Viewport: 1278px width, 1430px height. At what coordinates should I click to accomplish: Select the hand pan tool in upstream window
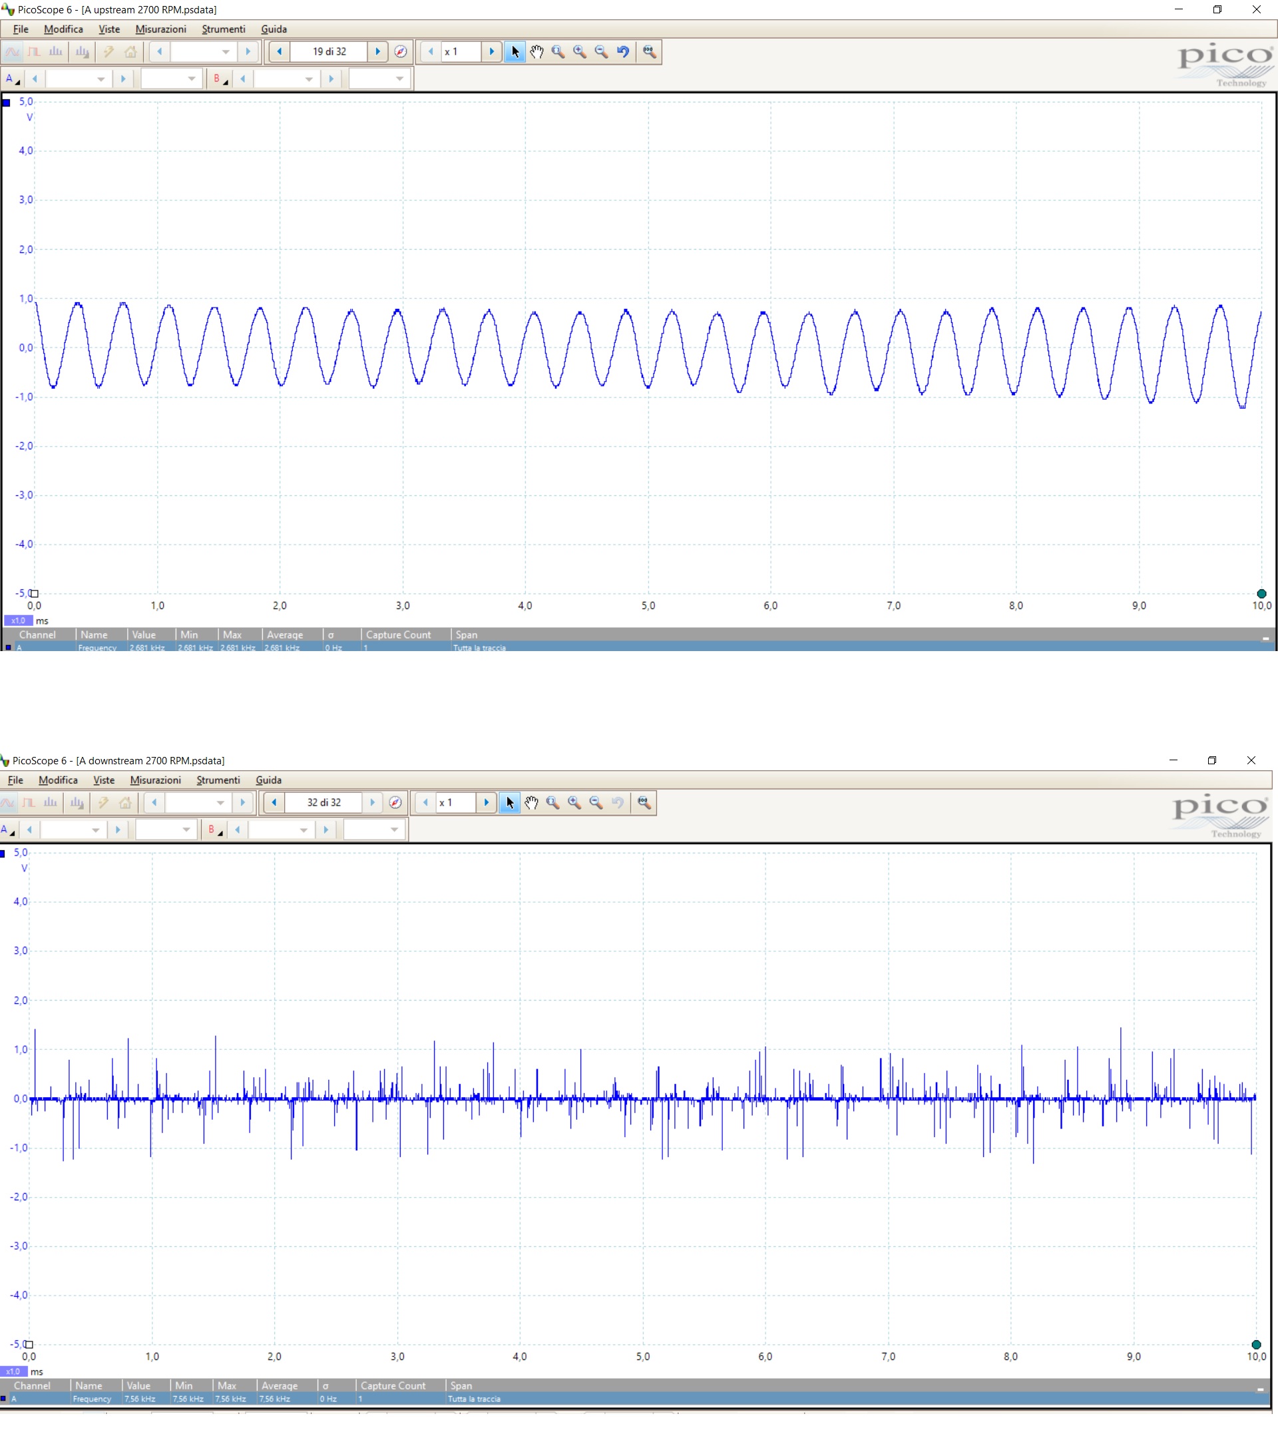tap(536, 52)
